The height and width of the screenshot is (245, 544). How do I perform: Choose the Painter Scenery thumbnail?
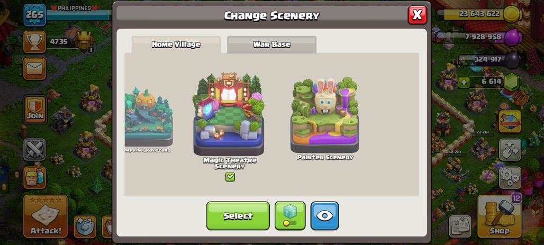325,119
